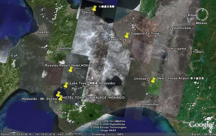
Task: Select the Sapporo city marker dot
Action: tap(124, 40)
